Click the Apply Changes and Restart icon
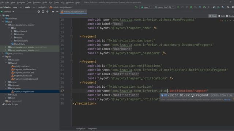The height and width of the screenshot is (131, 234). coord(182,7)
